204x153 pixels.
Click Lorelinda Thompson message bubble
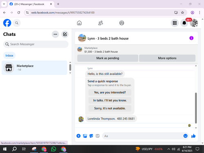point(111,119)
